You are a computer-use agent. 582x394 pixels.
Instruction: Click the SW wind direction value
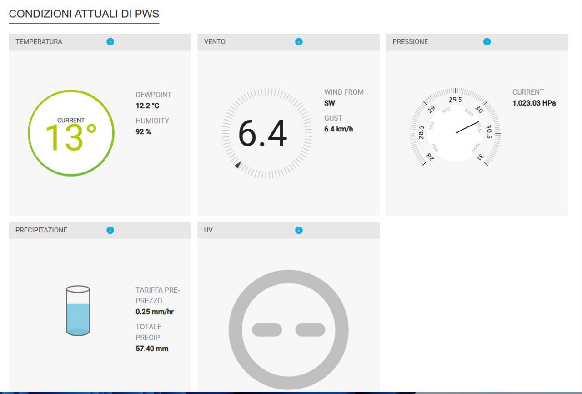[x=330, y=103]
